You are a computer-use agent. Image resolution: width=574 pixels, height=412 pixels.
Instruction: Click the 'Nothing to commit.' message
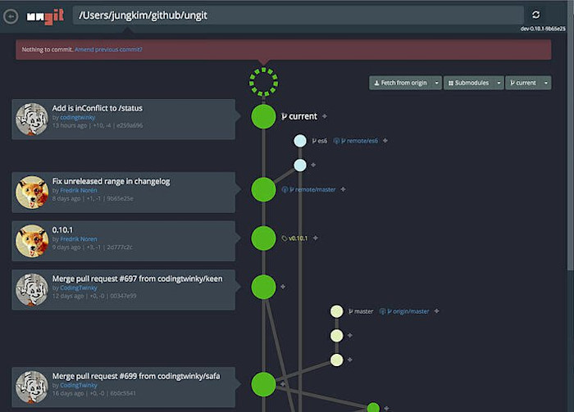pos(48,49)
